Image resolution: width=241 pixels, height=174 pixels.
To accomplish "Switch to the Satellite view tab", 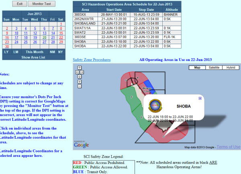I will (x=214, y=67).
